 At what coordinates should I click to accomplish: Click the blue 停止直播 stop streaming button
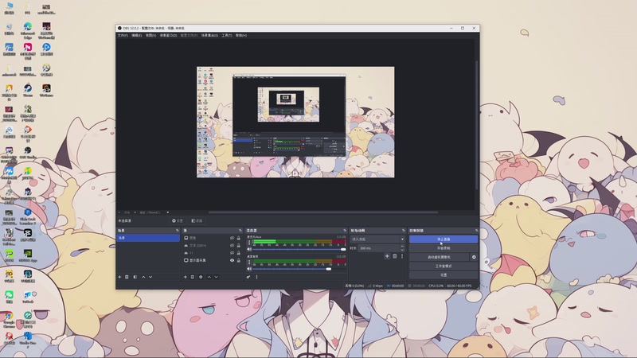point(444,239)
